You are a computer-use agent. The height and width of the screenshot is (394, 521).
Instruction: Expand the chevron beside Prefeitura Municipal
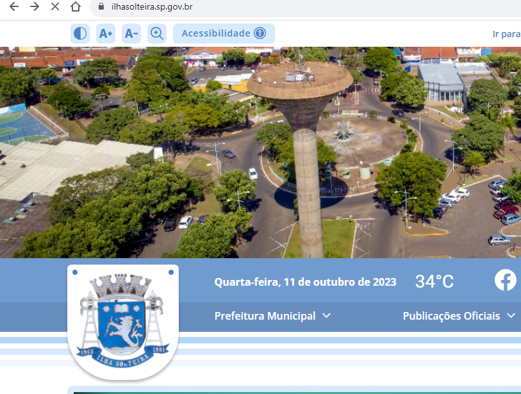click(x=327, y=316)
